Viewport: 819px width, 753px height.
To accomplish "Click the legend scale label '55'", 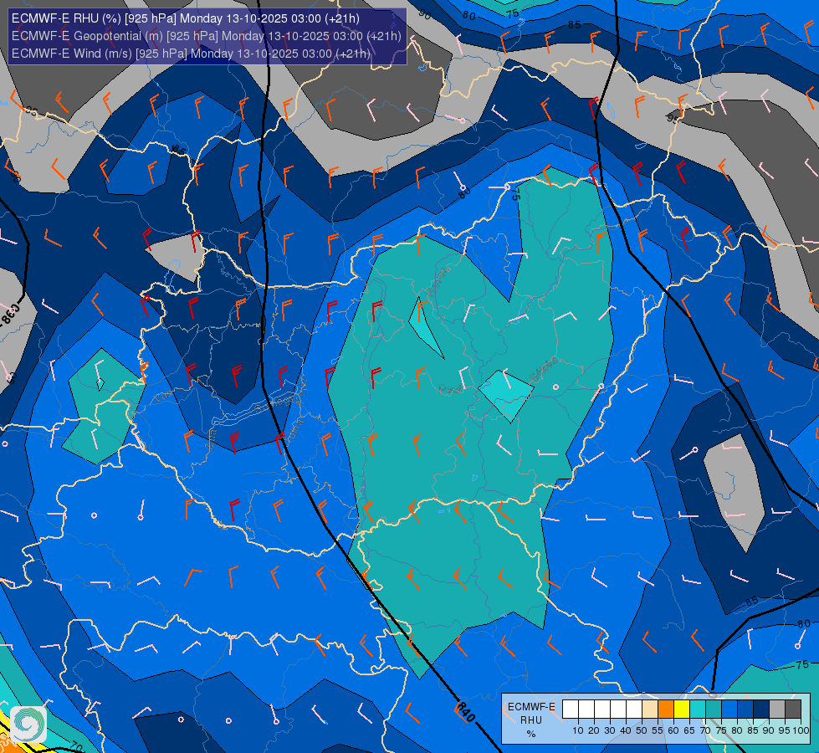I will click(x=658, y=730).
